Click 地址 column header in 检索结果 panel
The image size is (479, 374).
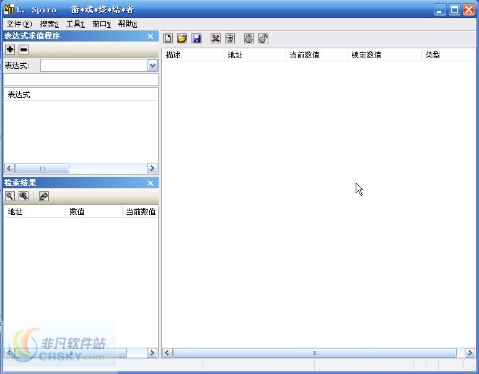pos(35,212)
